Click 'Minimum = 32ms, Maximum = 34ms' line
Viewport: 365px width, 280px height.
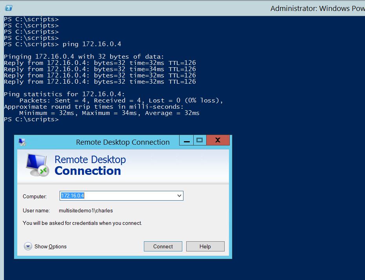(x=109, y=113)
